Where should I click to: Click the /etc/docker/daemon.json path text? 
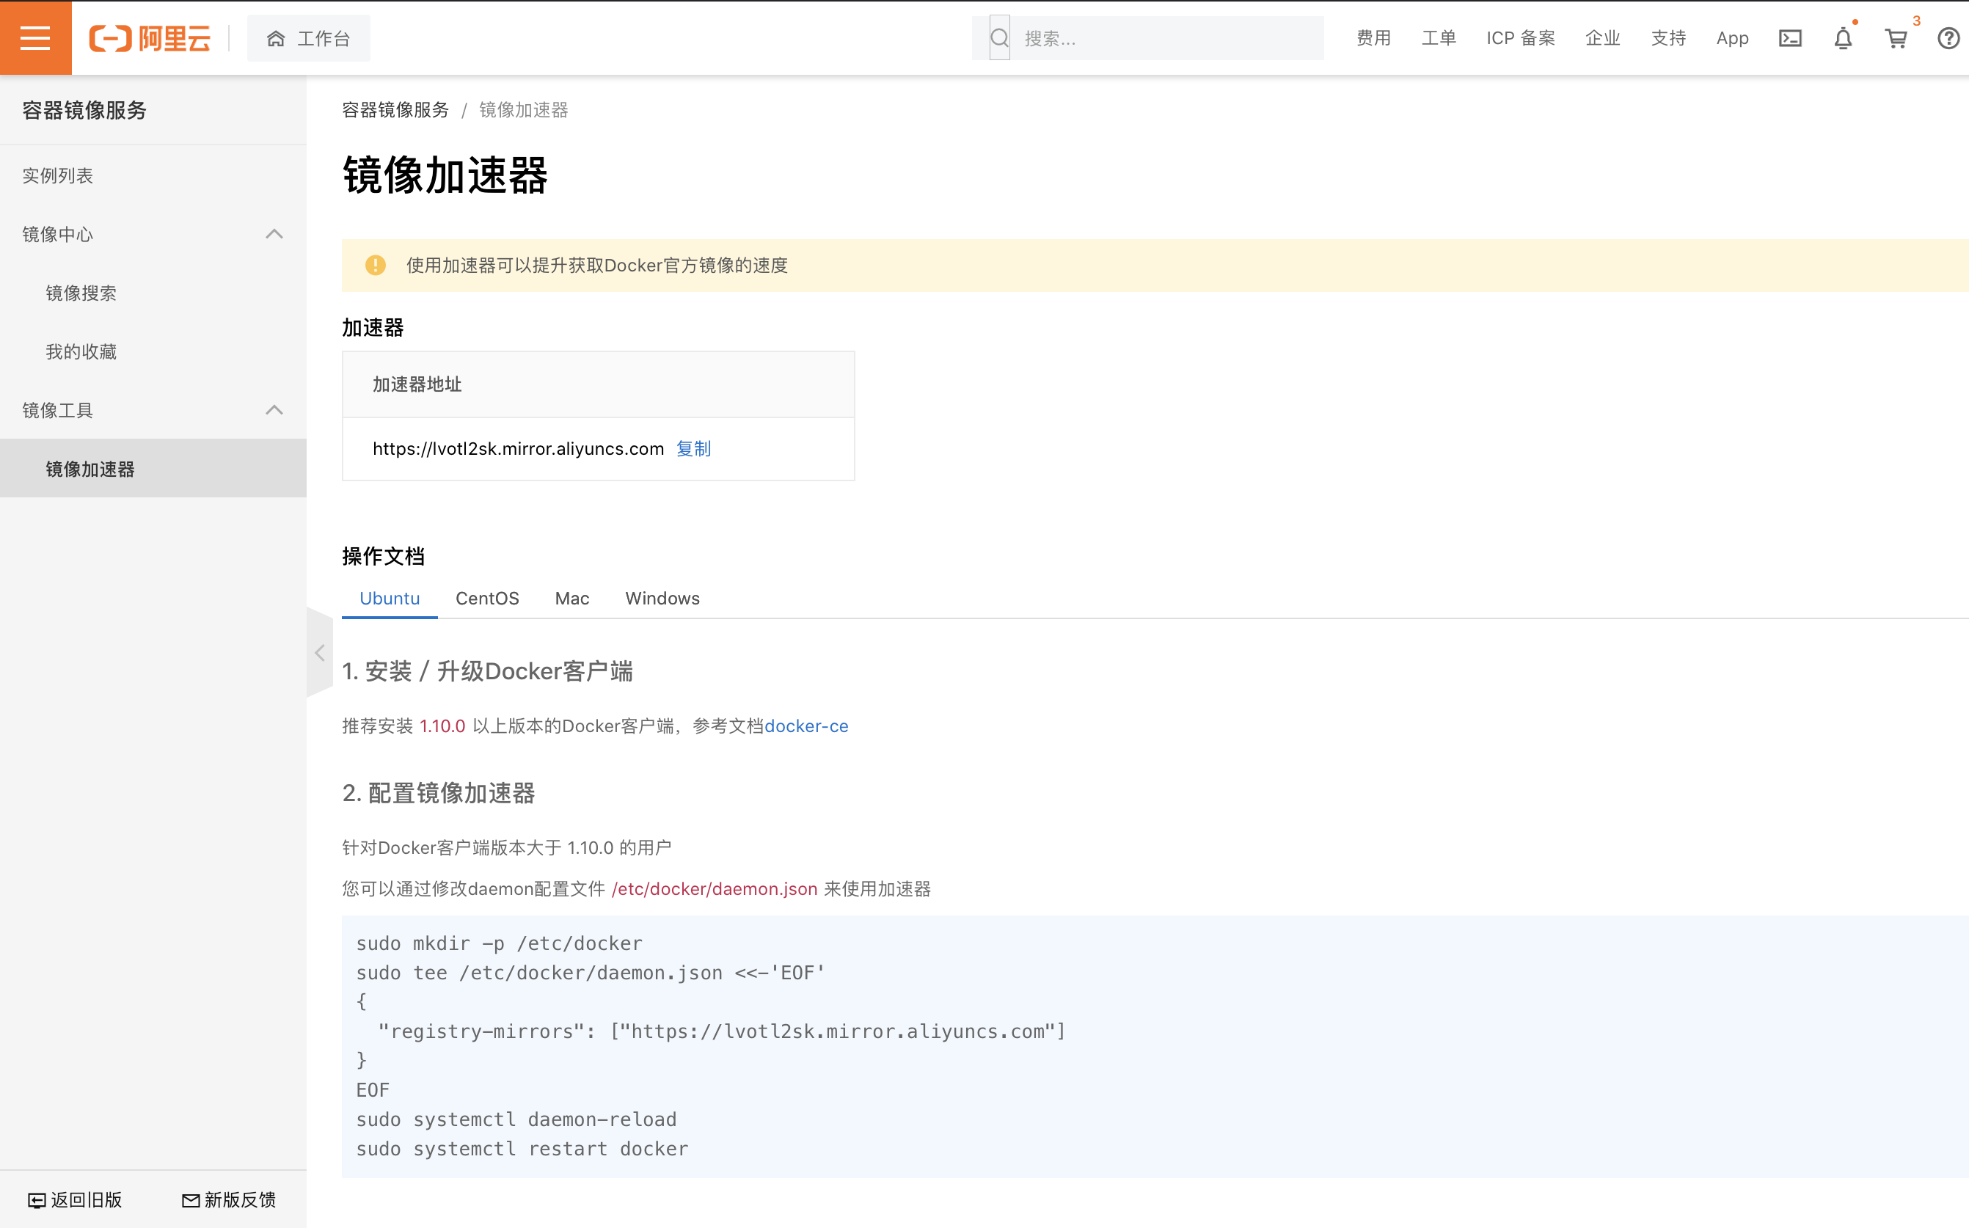(715, 888)
